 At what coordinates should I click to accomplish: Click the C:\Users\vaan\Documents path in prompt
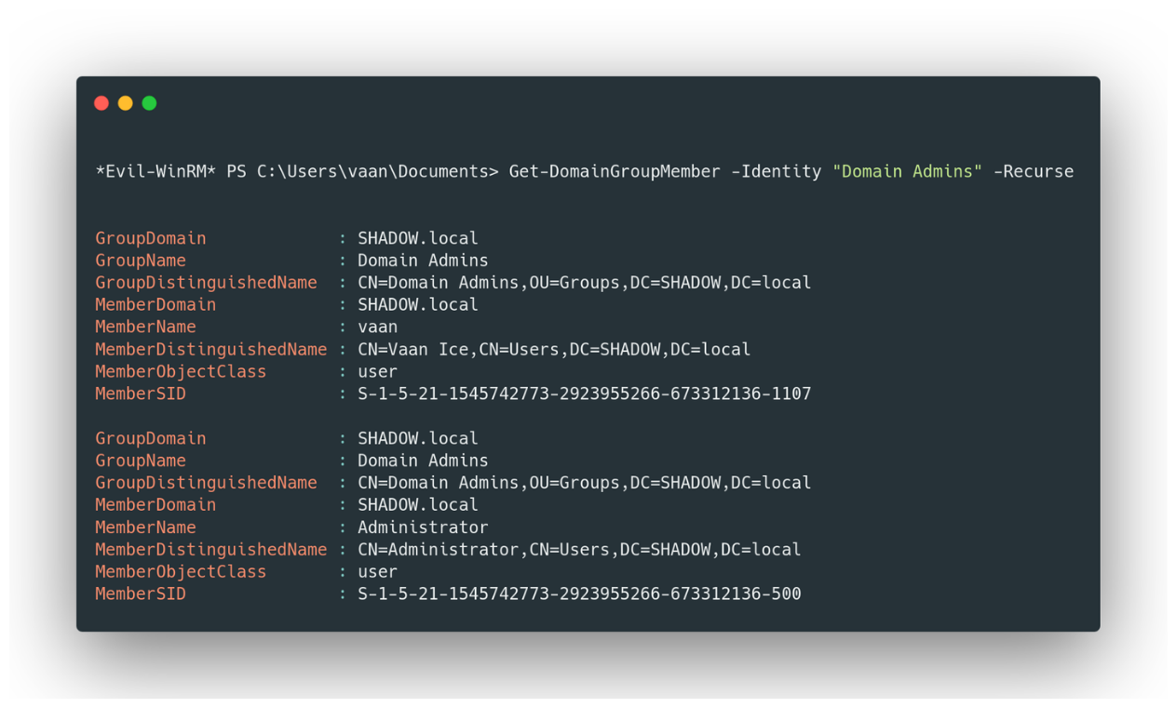(x=373, y=172)
